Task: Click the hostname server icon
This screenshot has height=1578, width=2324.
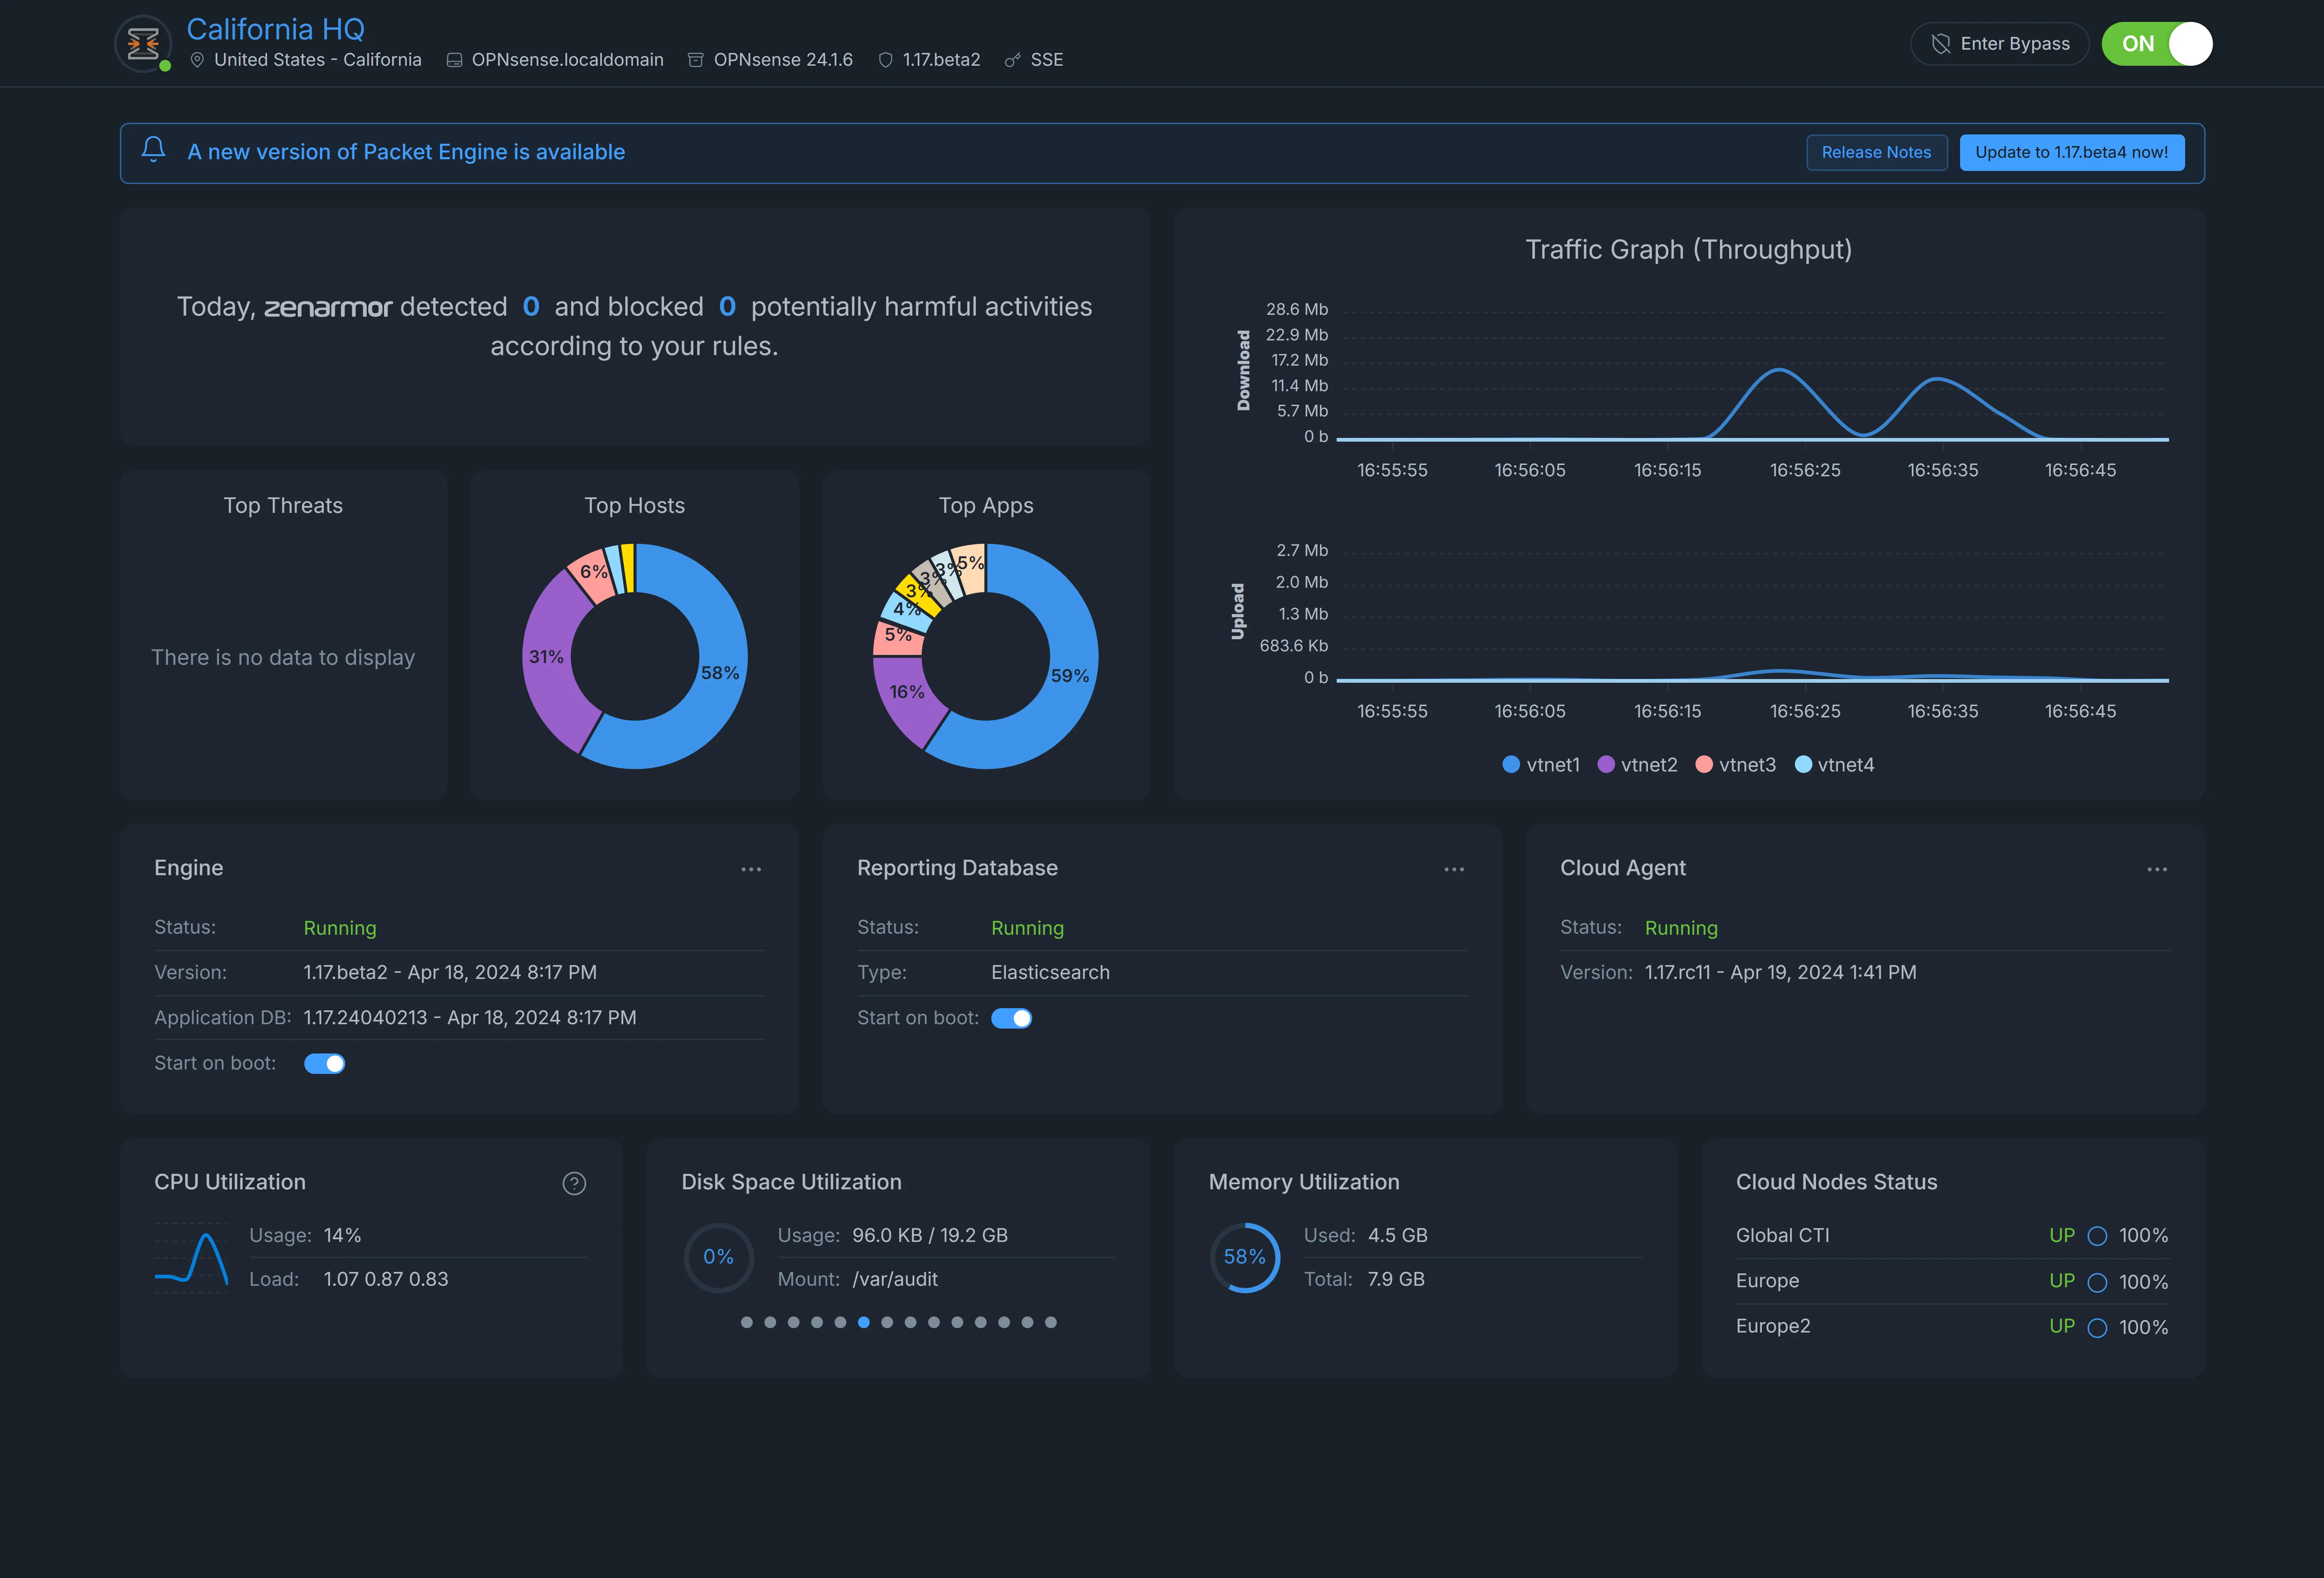Action: 454,60
